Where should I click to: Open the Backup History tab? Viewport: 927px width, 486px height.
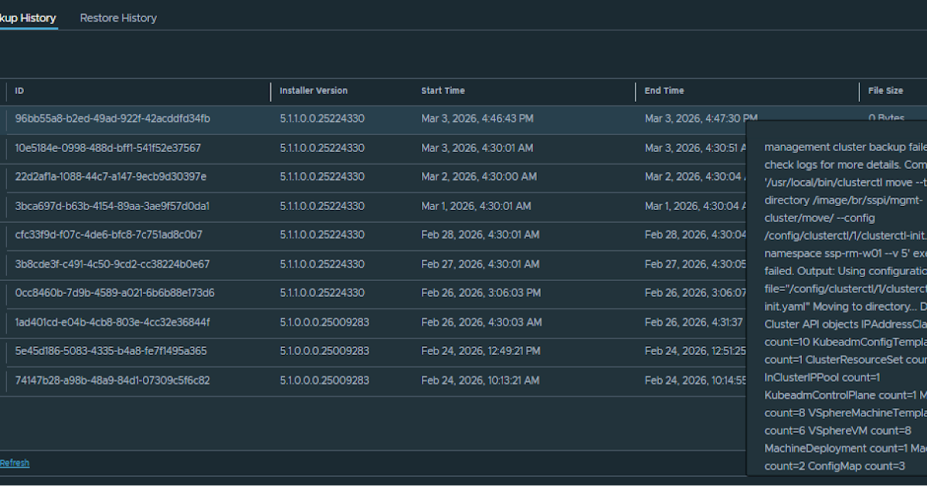pos(28,18)
